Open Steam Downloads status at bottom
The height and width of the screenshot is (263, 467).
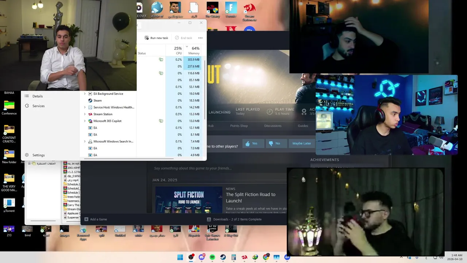point(234,219)
